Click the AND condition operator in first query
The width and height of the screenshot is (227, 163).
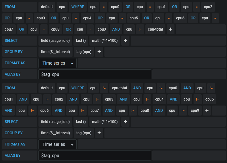[x=116, y=29]
